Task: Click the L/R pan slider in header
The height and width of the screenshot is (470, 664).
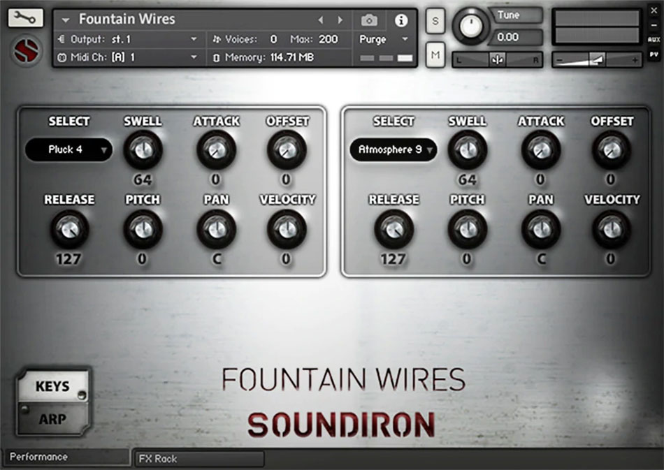Action: 497,60
